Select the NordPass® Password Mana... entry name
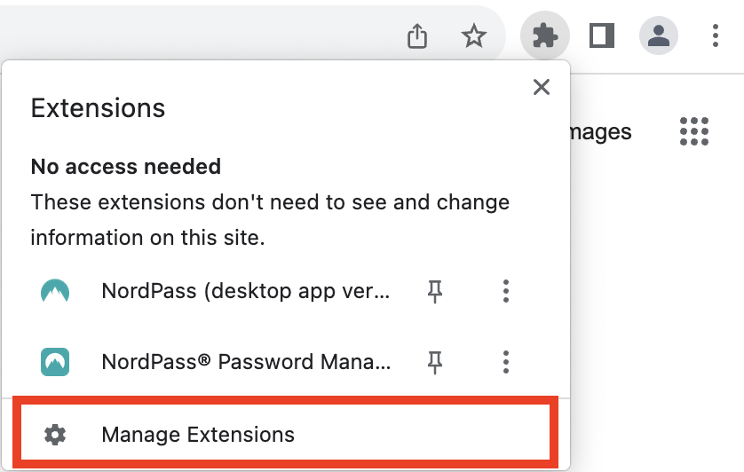The image size is (744, 472). coord(245,362)
